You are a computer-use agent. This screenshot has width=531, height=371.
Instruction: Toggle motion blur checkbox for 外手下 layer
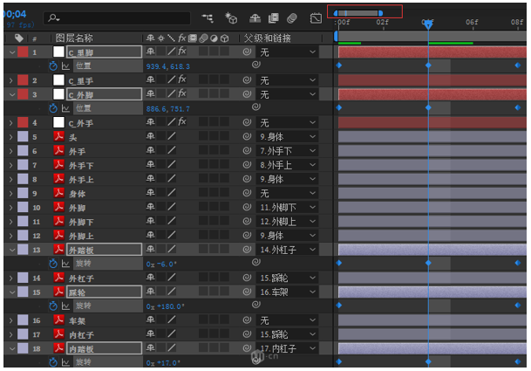coord(203,165)
